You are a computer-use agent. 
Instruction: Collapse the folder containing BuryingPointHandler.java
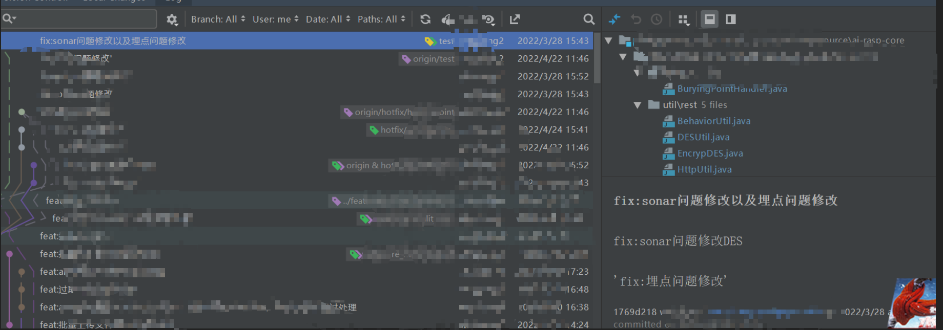(x=637, y=73)
